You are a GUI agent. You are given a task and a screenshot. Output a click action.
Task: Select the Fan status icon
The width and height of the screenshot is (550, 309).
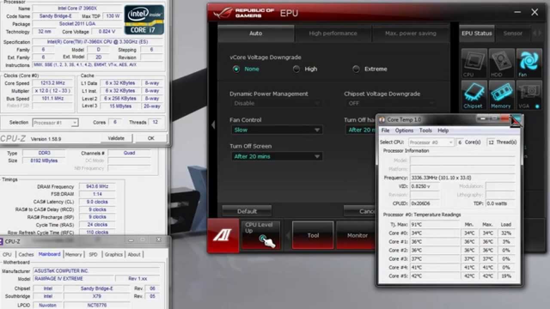tap(529, 64)
